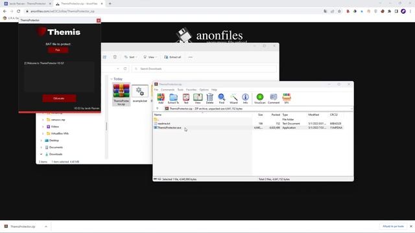Select the example.bat file in Explorer

[140, 94]
